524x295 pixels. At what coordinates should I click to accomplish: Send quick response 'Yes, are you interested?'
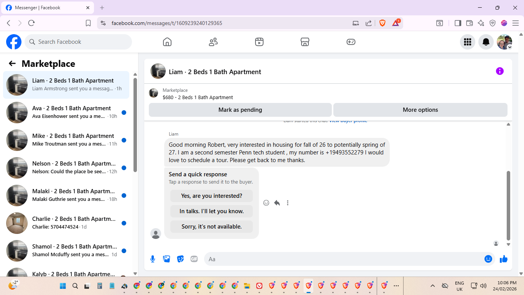212,196
